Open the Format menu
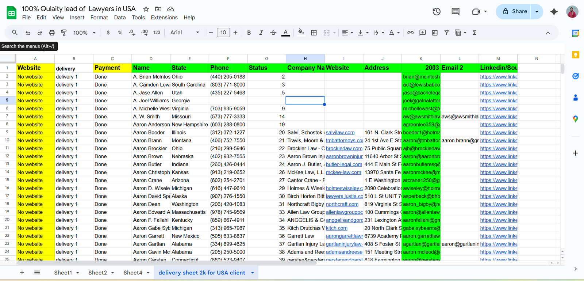 (x=99, y=18)
